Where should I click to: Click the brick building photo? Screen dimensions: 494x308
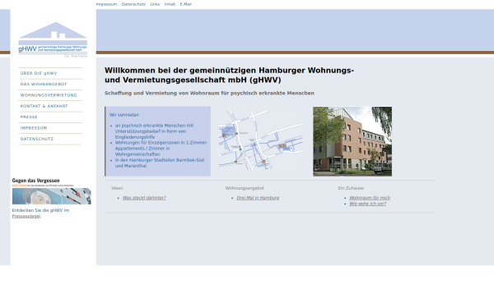[x=352, y=141]
